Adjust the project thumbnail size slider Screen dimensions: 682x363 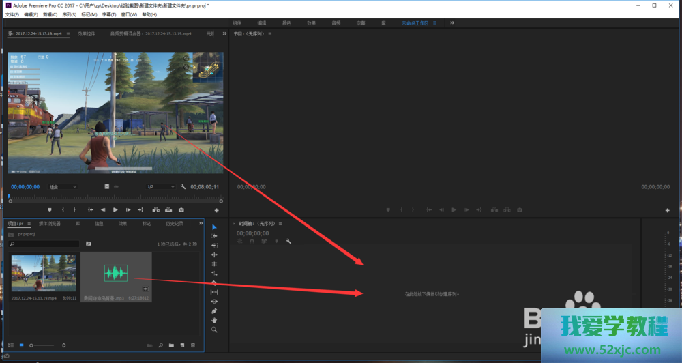tap(32, 346)
